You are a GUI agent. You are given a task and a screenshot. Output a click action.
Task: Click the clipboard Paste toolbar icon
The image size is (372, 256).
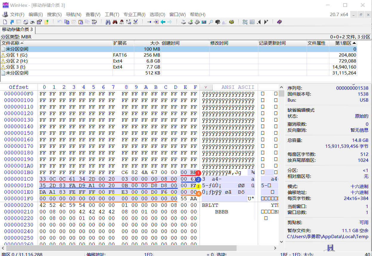(81, 22)
